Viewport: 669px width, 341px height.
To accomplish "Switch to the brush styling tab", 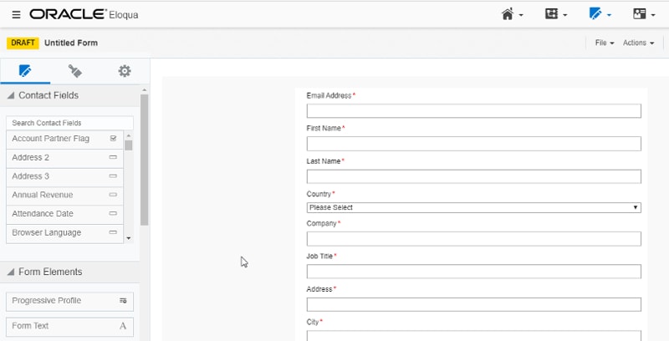I will [x=74, y=71].
